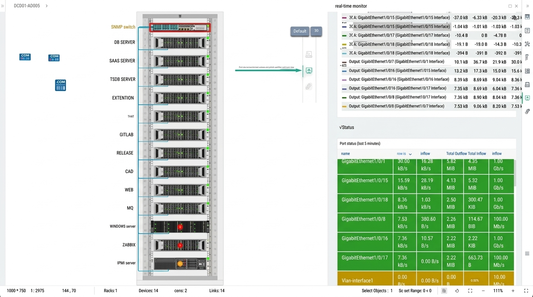This screenshot has height=297, width=533.
Task: Expand the DCD01-AD005 breadcrumb chevron
Action: point(46,6)
